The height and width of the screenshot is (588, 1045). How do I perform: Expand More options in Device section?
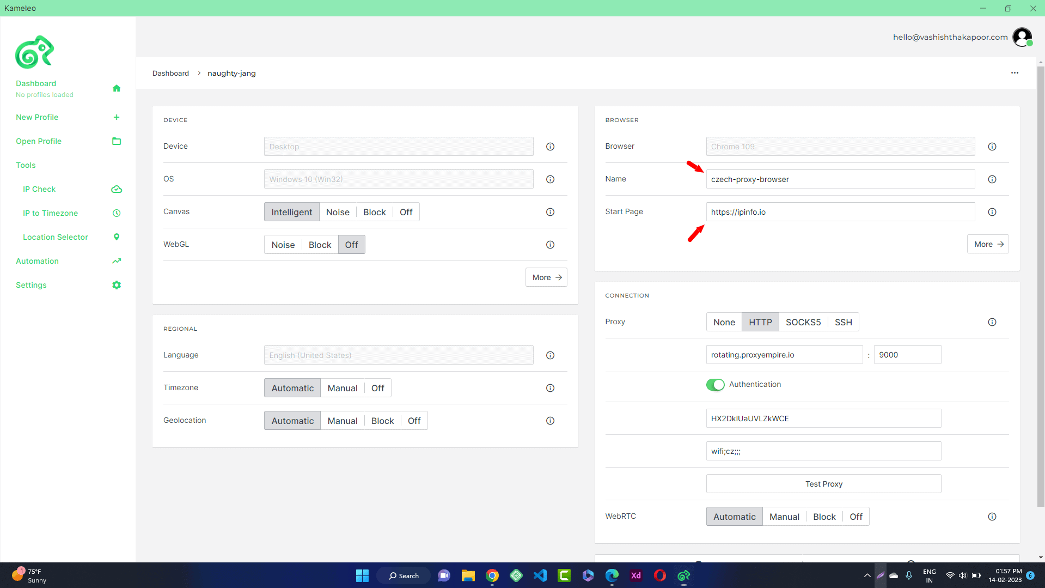tap(546, 277)
